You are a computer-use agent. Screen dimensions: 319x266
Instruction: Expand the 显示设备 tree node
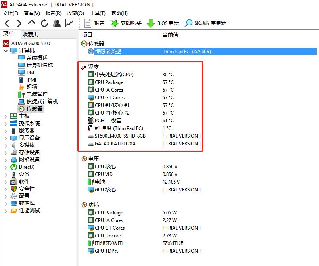pyautogui.click(x=6, y=138)
